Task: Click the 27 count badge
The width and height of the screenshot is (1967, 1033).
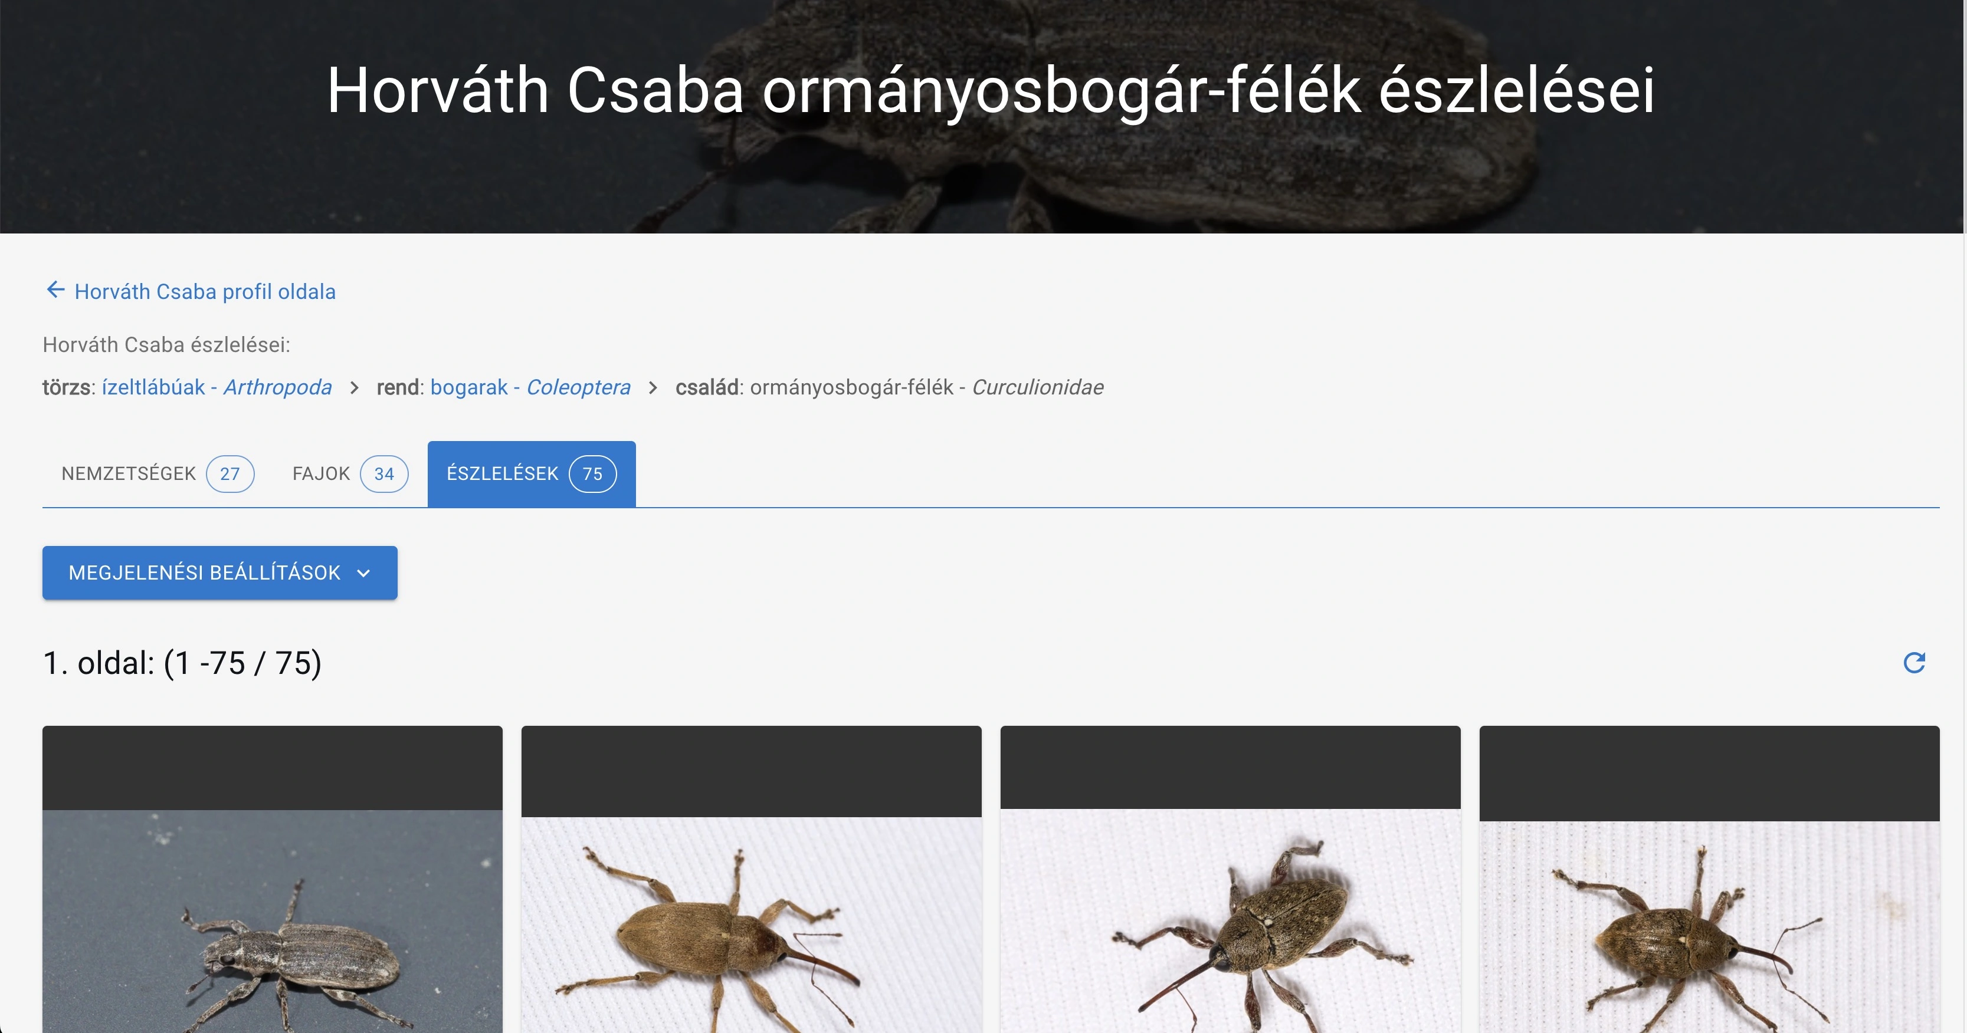Action: tap(230, 474)
